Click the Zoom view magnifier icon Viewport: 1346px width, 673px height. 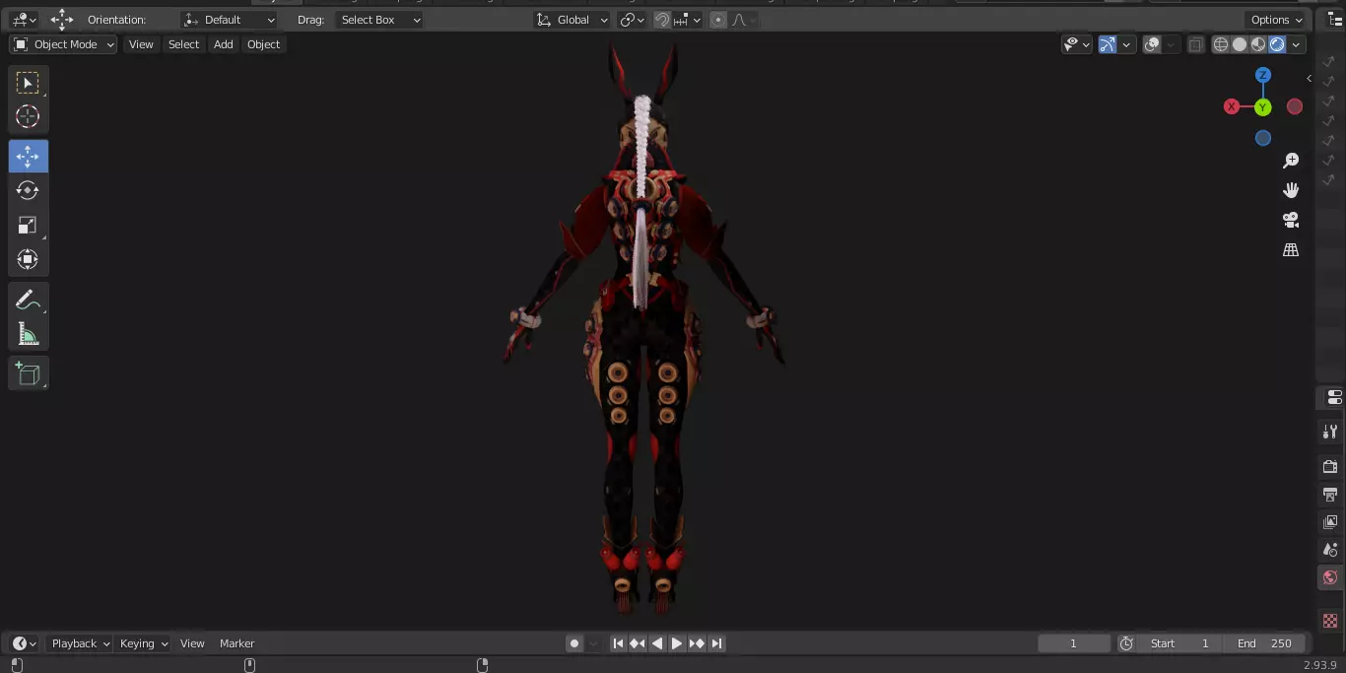[1291, 161]
